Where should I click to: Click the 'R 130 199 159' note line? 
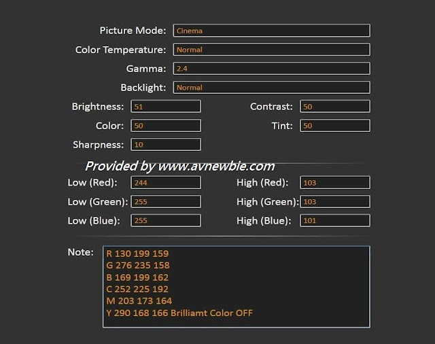coord(137,254)
